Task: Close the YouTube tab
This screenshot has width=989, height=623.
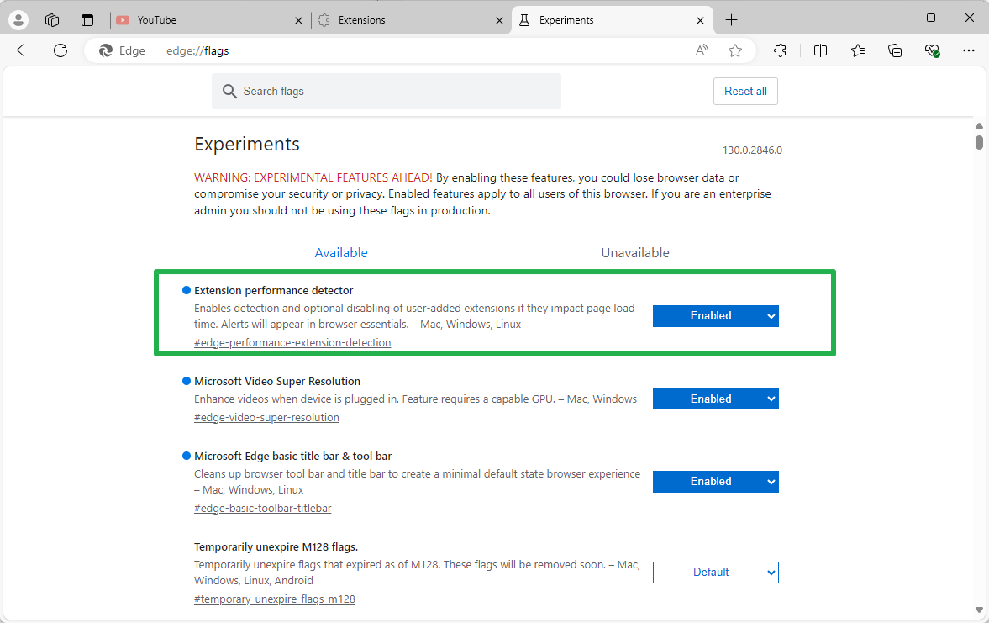Action: 298,20
